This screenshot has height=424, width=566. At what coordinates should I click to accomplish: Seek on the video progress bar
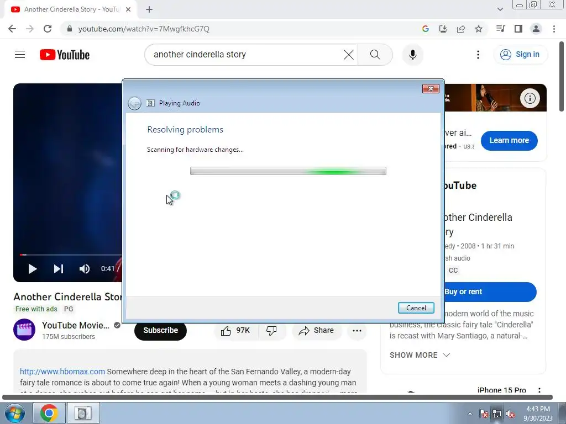pos(70,255)
